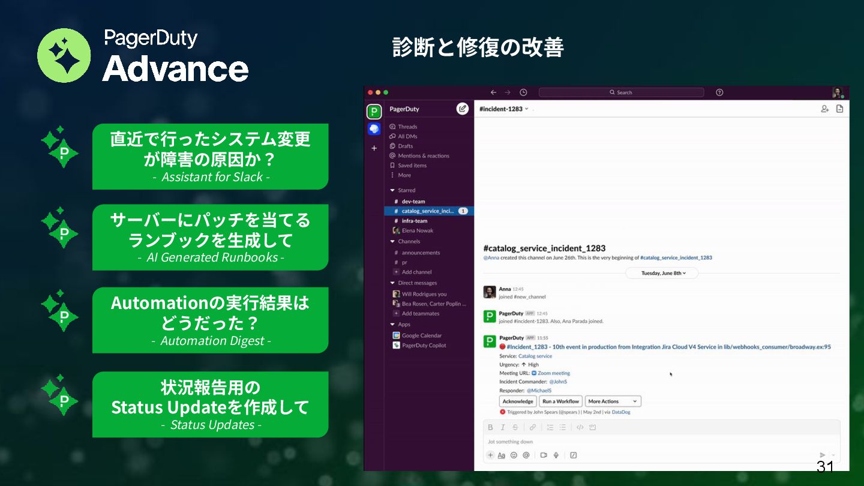Open the history clock icon
The height and width of the screenshot is (486, 864).
[x=523, y=92]
